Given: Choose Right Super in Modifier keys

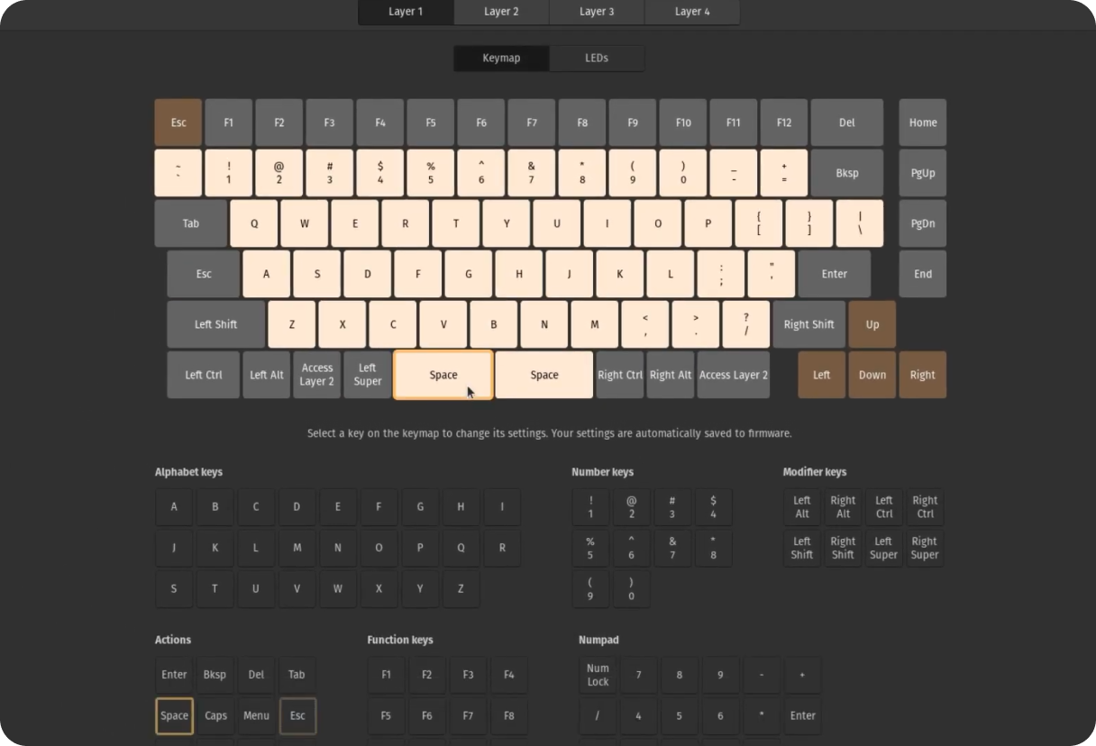Looking at the screenshot, I should (x=924, y=548).
